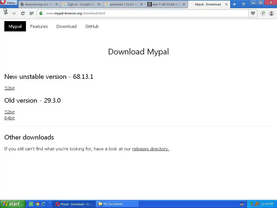Go forward with the forward arrow

(x=14, y=13)
